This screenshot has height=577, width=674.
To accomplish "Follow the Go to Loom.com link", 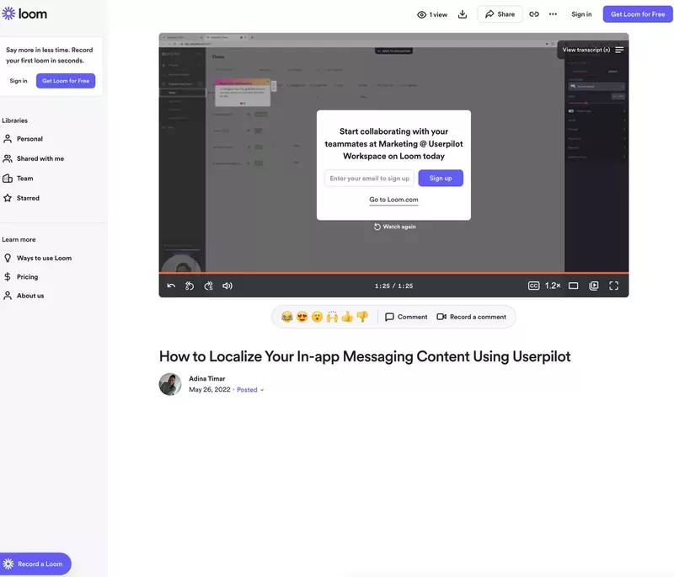I will tap(393, 199).
